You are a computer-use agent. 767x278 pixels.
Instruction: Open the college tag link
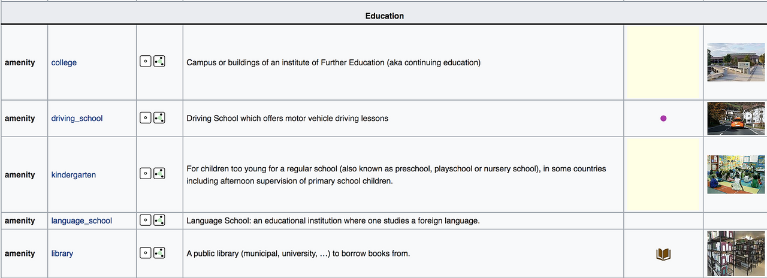coord(64,62)
